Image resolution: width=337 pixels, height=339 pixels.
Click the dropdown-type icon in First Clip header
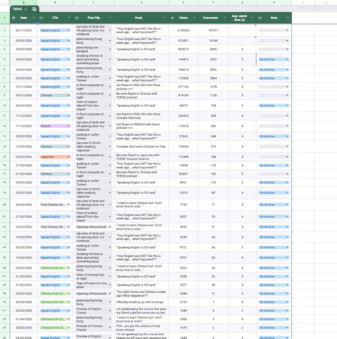tap(77, 18)
